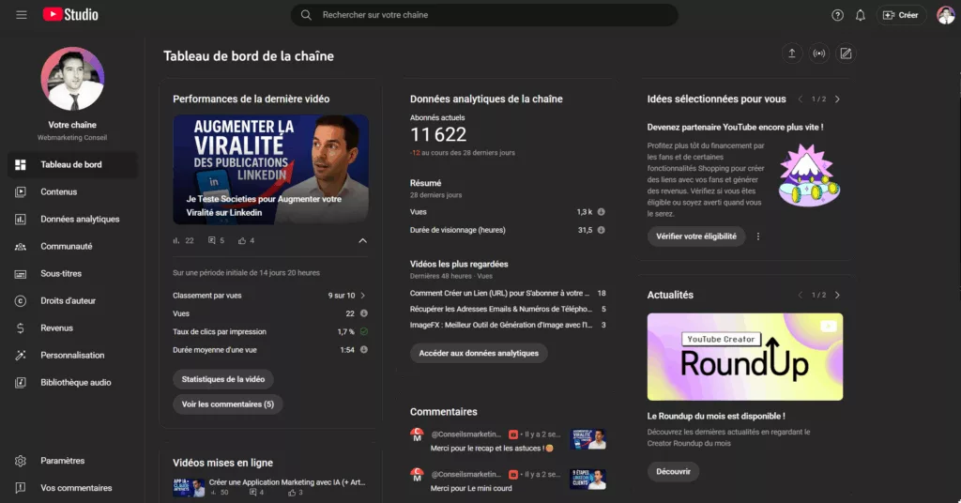The image size is (961, 503).
Task: Open video Comment Créer un Lien (URL)
Action: coord(499,294)
